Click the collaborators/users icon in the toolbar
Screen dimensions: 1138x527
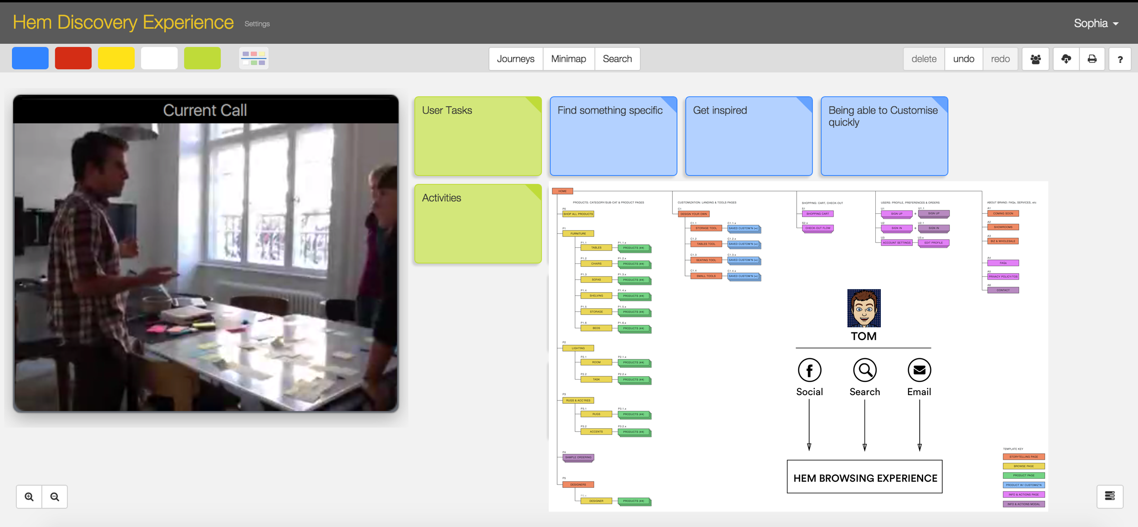[x=1035, y=58]
